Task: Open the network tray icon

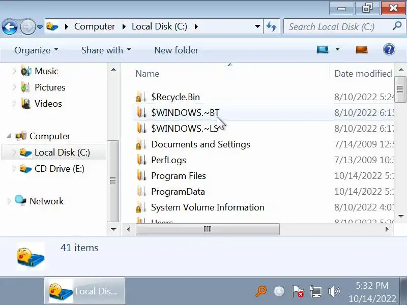Action: click(x=315, y=291)
